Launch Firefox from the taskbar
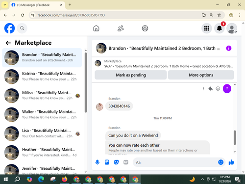Image resolution: width=245 pixels, height=184 pixels. 65,180
